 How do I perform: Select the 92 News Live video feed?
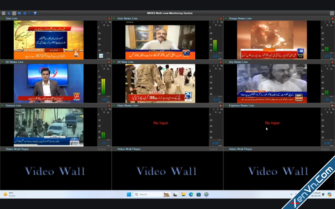[49, 83]
